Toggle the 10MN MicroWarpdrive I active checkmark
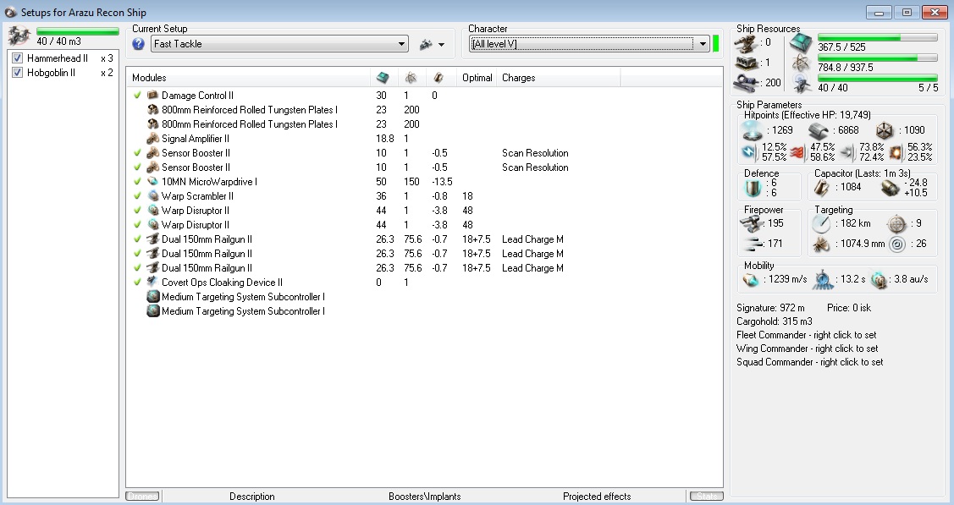The image size is (954, 505). click(x=137, y=182)
